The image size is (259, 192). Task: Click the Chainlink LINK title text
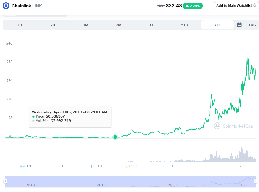(x=27, y=6)
